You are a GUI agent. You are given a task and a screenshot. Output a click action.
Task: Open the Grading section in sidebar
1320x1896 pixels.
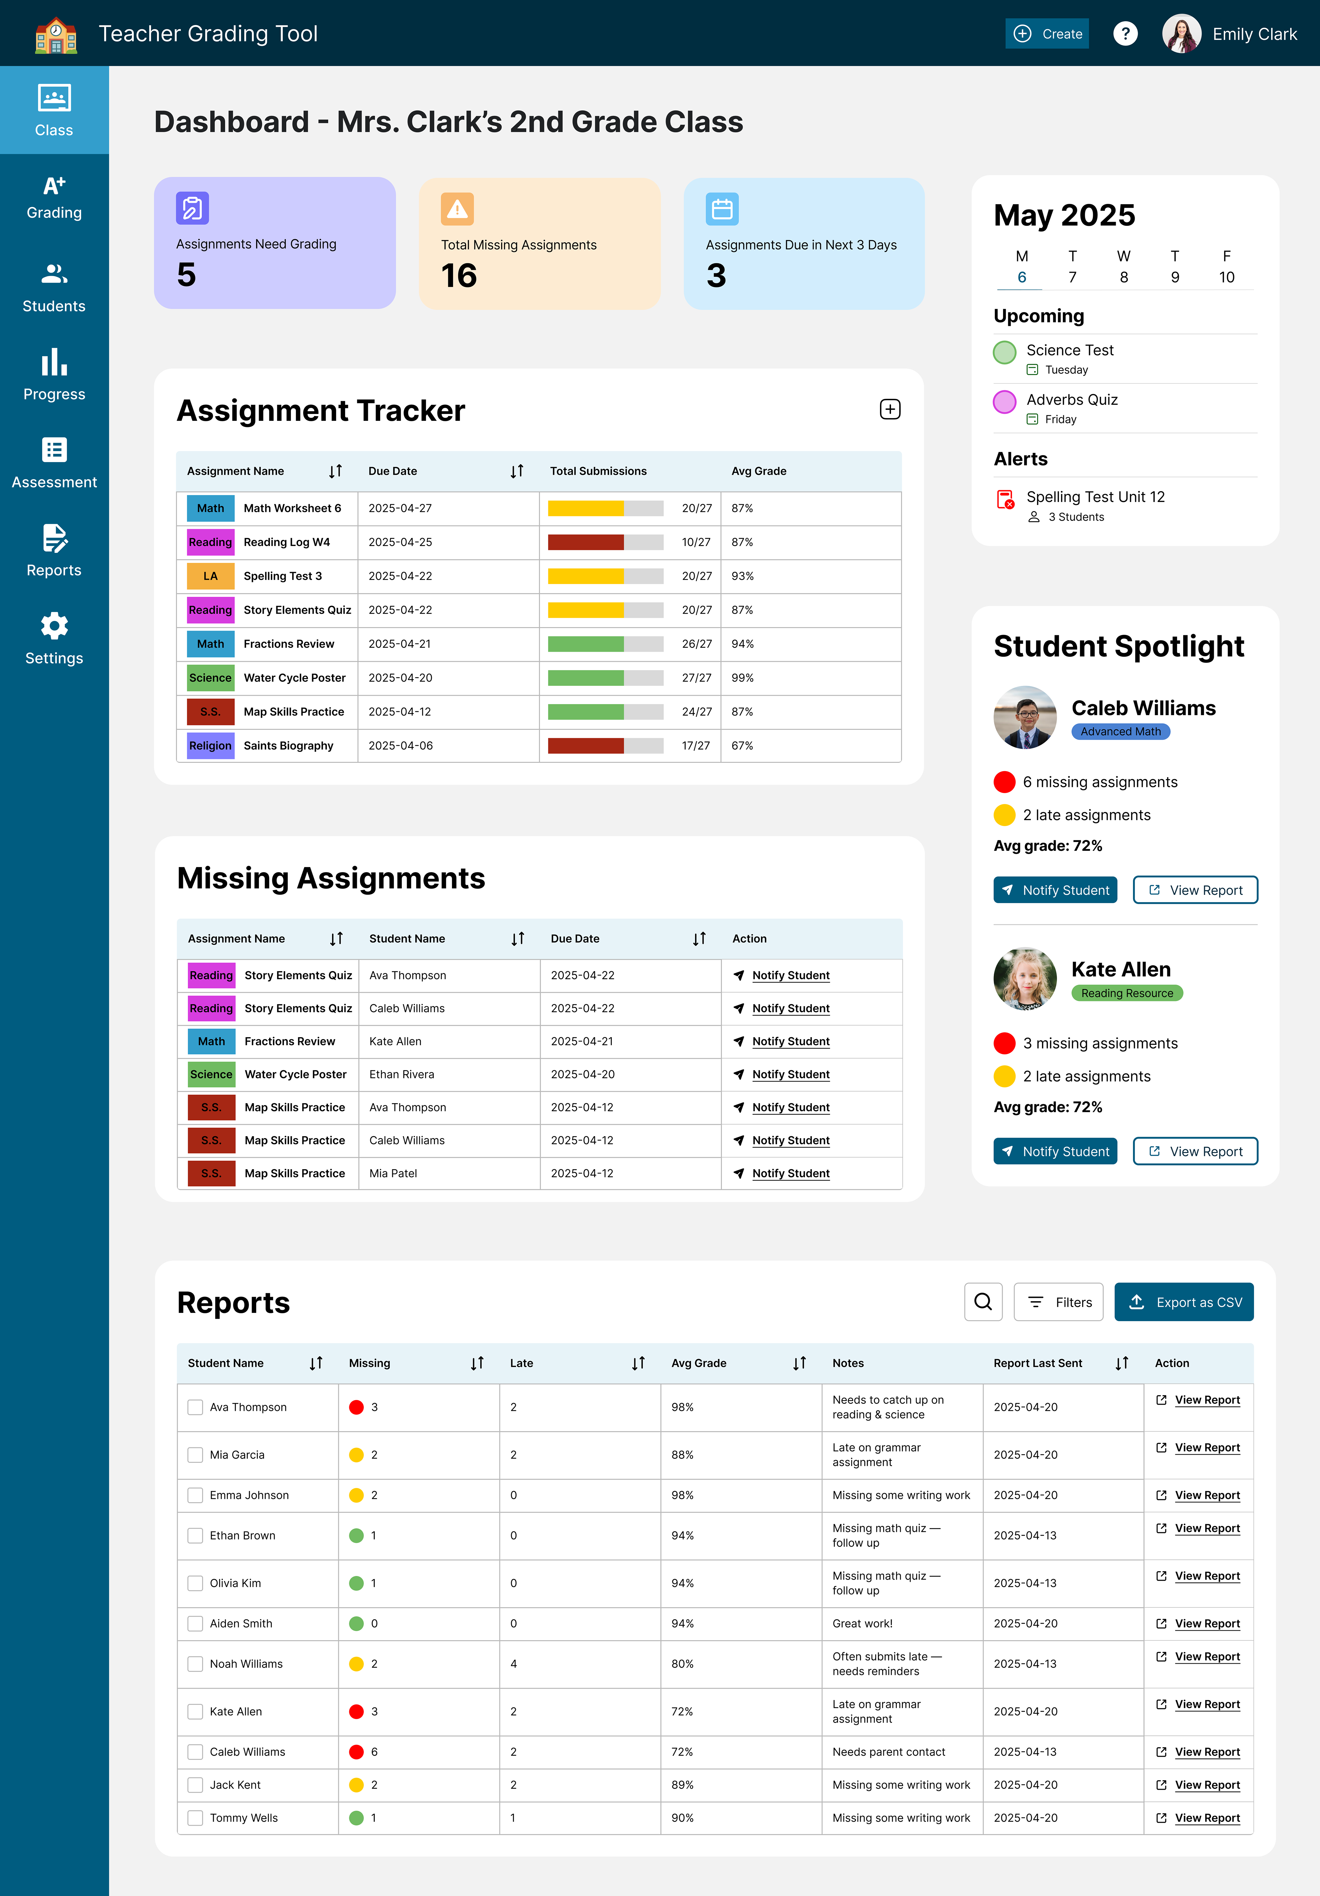pyautogui.click(x=54, y=198)
